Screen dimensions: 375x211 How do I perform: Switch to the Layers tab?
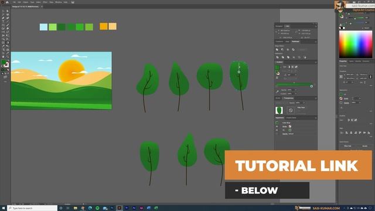(351, 61)
